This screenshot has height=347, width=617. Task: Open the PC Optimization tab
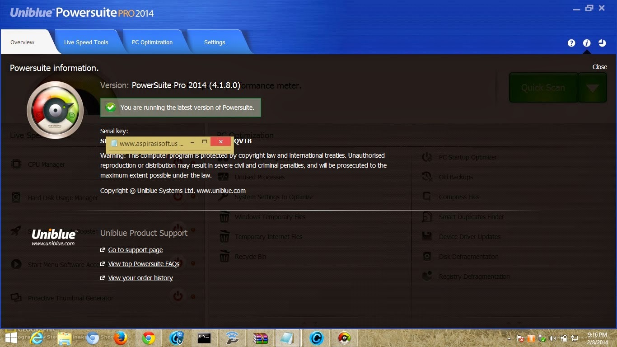point(152,42)
